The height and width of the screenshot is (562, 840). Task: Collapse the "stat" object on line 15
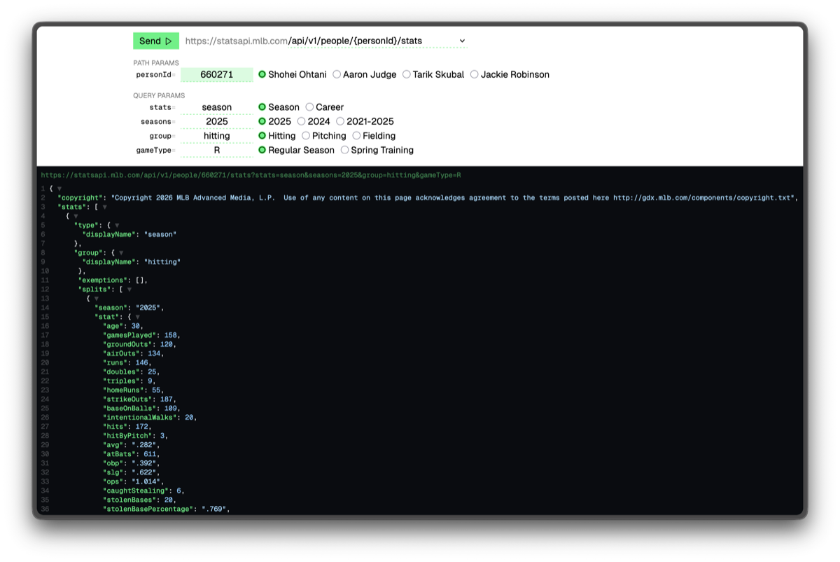tap(137, 317)
